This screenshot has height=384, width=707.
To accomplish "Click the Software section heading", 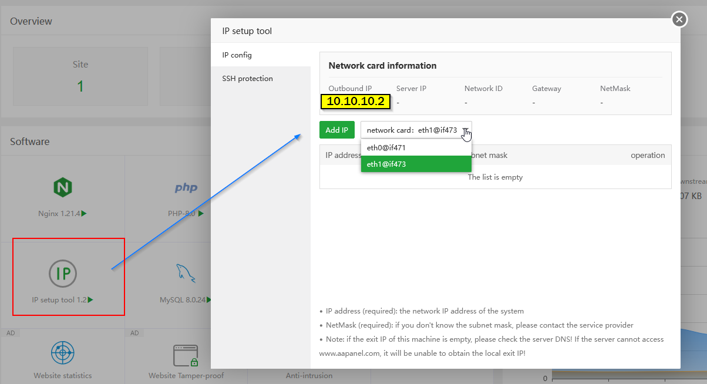I will (x=30, y=142).
